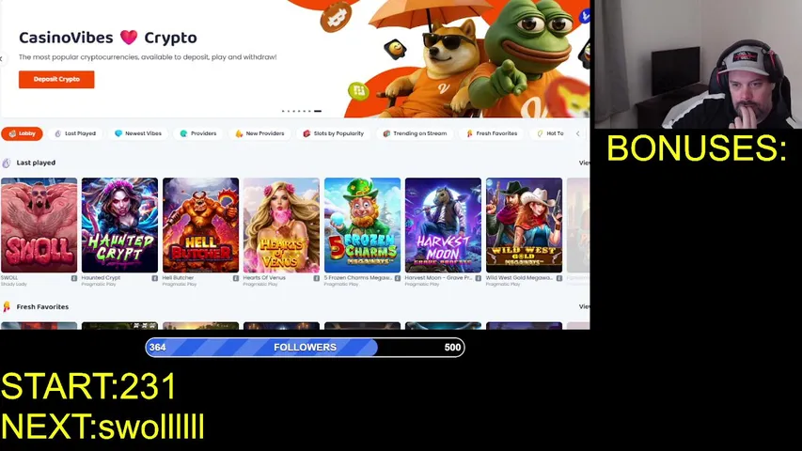The width and height of the screenshot is (802, 451).
Task: Open Slots by Popularity tab
Action: (334, 133)
